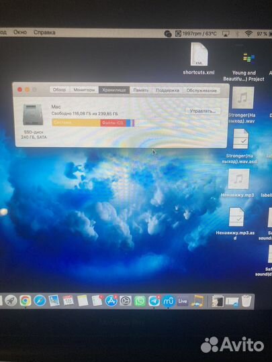Launch WhatsApp from the Dock
The image size is (272, 362).
coord(140,301)
